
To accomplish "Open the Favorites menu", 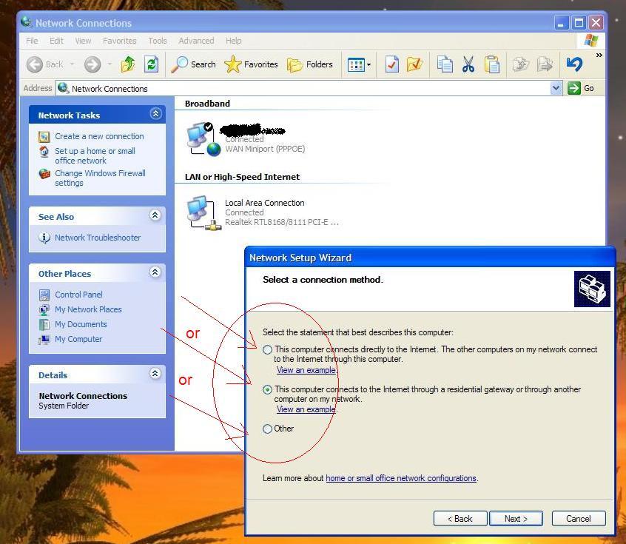I will (119, 41).
